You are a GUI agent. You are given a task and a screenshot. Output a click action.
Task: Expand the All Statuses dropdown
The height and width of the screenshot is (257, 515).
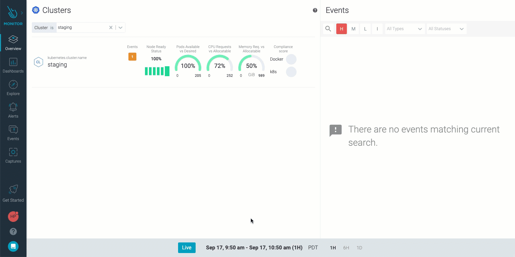click(446, 29)
